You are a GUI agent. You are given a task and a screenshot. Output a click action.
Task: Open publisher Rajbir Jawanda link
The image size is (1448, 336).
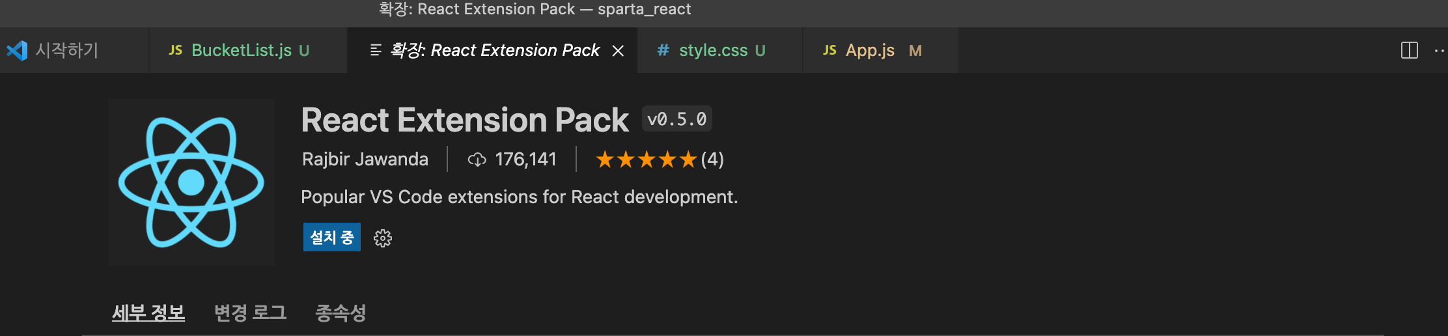tap(365, 159)
